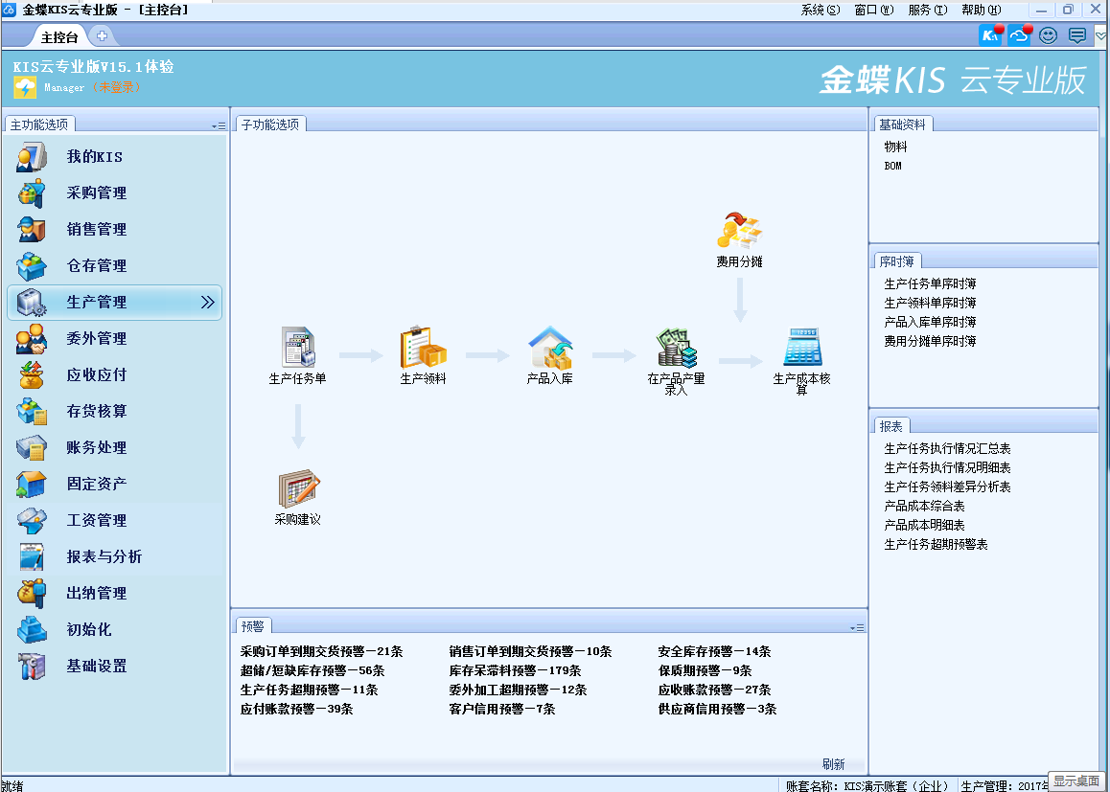Open the 在产品产量录入 icon

(x=676, y=348)
